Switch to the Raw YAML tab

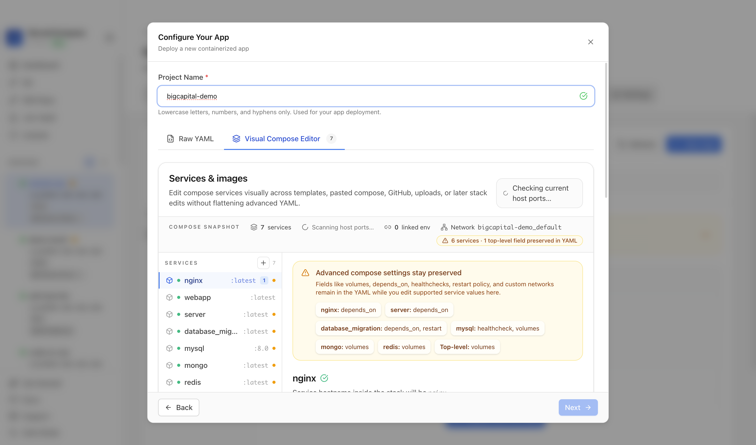point(190,139)
